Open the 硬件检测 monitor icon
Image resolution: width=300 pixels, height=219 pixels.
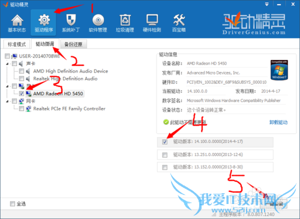(152, 20)
